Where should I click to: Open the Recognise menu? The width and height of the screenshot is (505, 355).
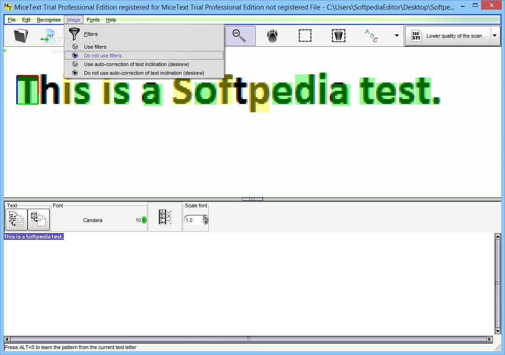pos(49,20)
